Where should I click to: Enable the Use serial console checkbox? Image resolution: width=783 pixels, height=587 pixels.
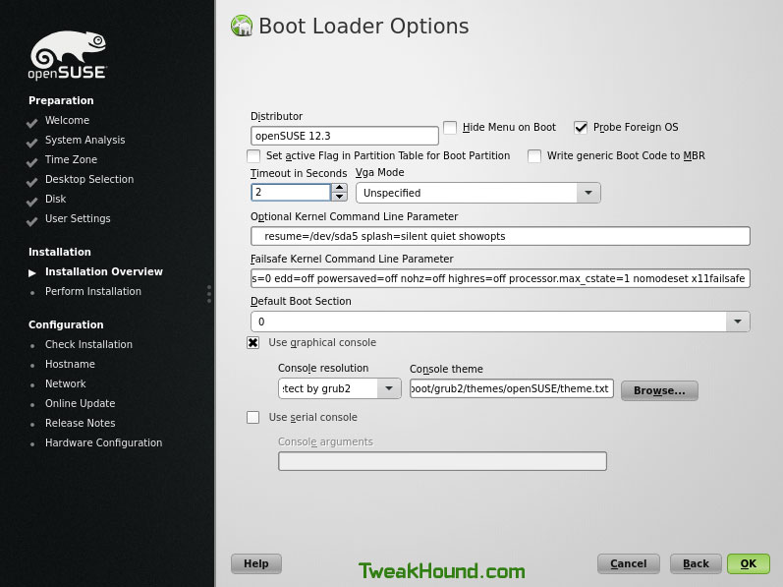(x=253, y=417)
